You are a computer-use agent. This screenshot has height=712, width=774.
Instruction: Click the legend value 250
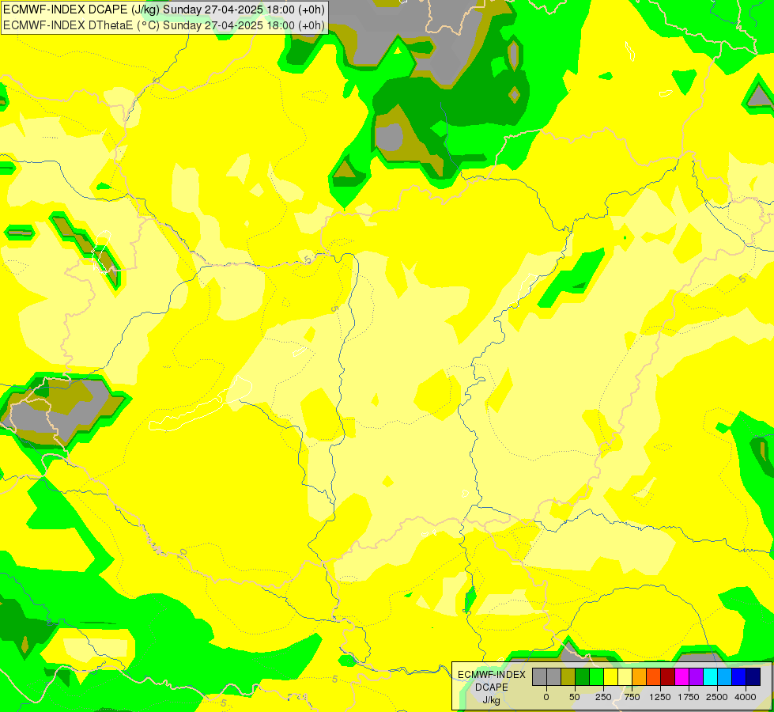[603, 697]
